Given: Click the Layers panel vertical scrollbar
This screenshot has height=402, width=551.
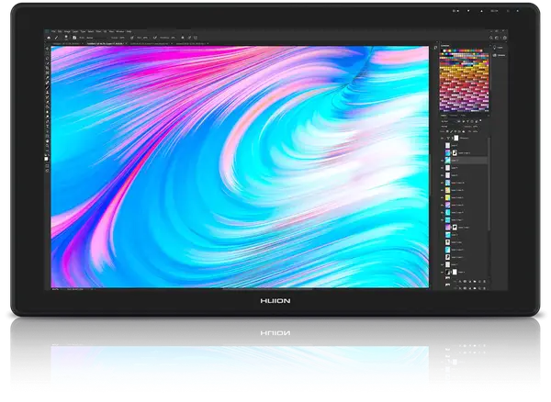Looking at the screenshot, I should (489, 184).
